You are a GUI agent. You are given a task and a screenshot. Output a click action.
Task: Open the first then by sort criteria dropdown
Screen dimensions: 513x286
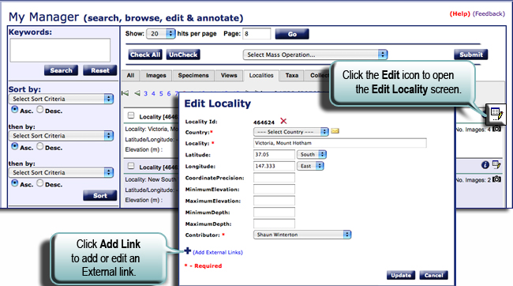click(x=62, y=136)
